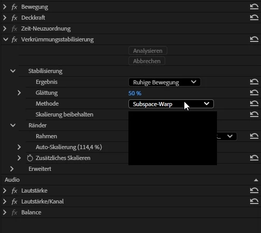Screen dimensions: 261x233
Task: Expand the Zeit-Neuzuordnung effect
Action: point(5,28)
